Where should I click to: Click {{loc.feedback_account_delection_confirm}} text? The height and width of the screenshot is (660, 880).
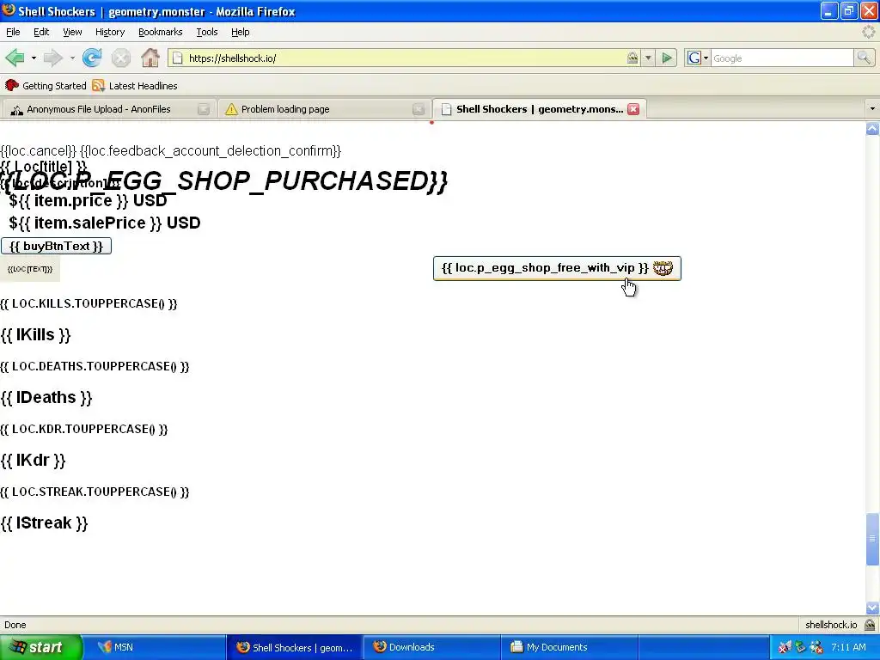211,151
